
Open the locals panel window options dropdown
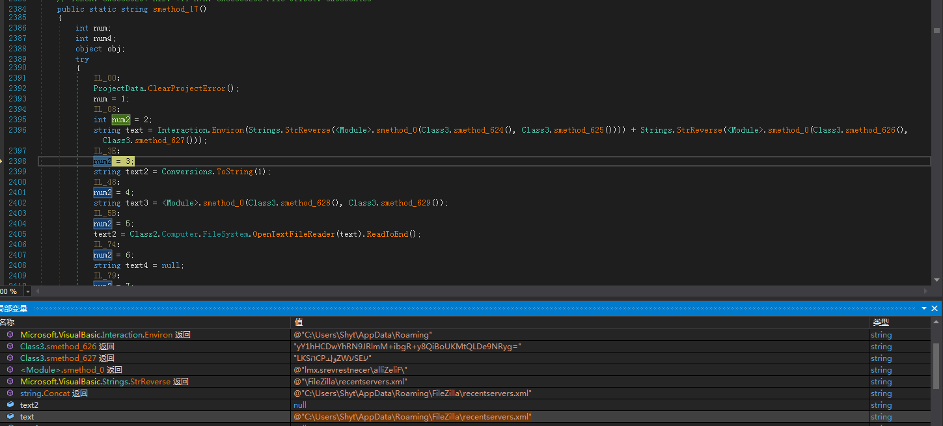pyautogui.click(x=923, y=308)
